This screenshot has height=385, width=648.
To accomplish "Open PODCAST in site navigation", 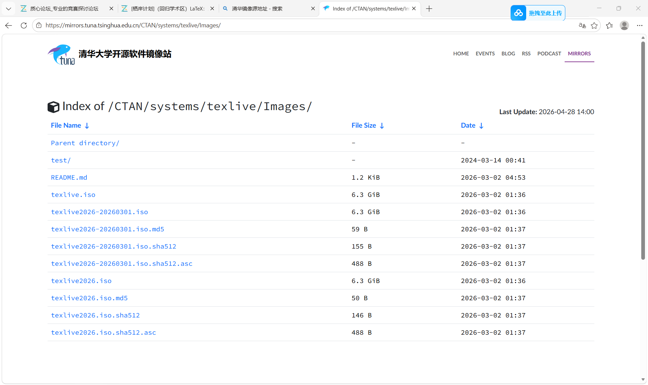I will [549, 54].
